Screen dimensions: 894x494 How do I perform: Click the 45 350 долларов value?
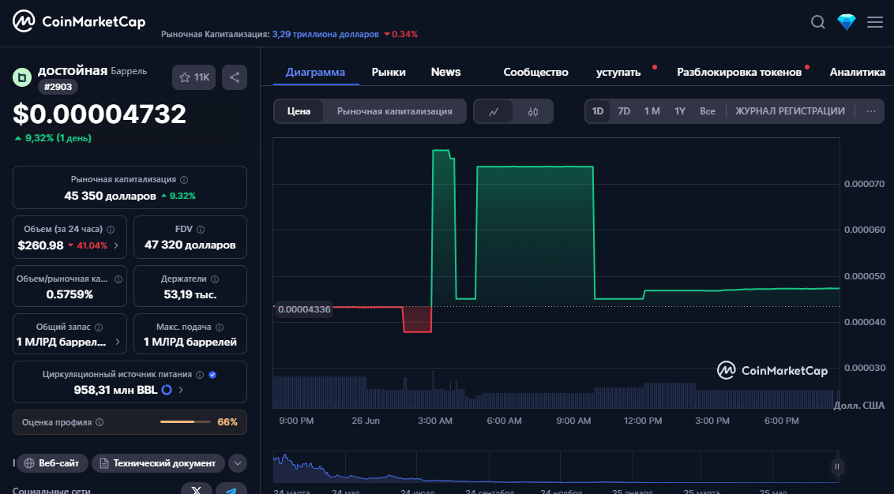coord(110,196)
